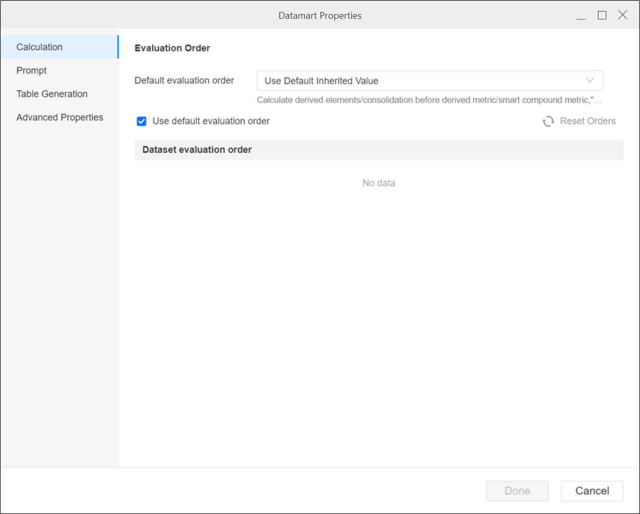Click the 'Datamart Properties' title bar
Screen dimensions: 640x514
point(319,16)
